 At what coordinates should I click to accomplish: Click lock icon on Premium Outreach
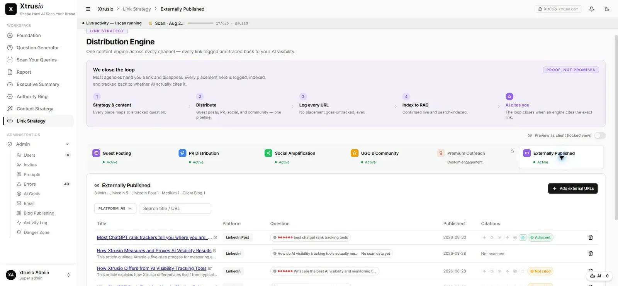pos(512,151)
